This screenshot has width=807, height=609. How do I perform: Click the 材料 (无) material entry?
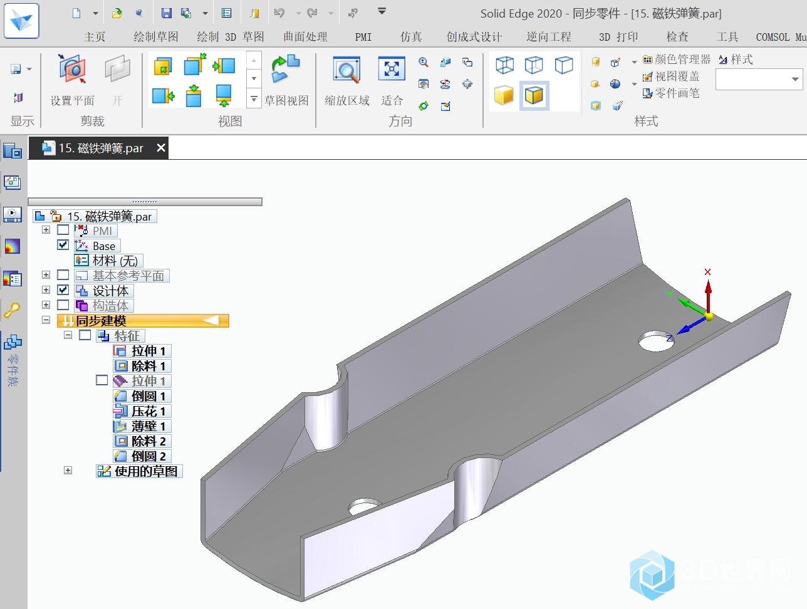(x=115, y=261)
